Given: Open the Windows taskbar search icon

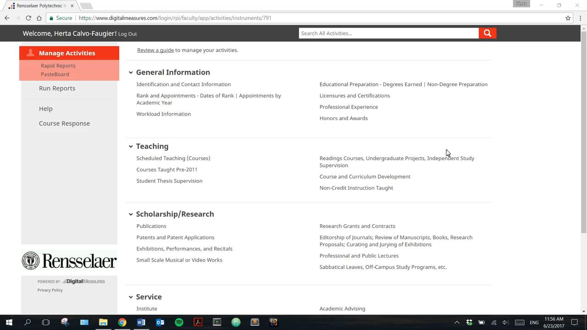Looking at the screenshot, I should pyautogui.click(x=28, y=322).
